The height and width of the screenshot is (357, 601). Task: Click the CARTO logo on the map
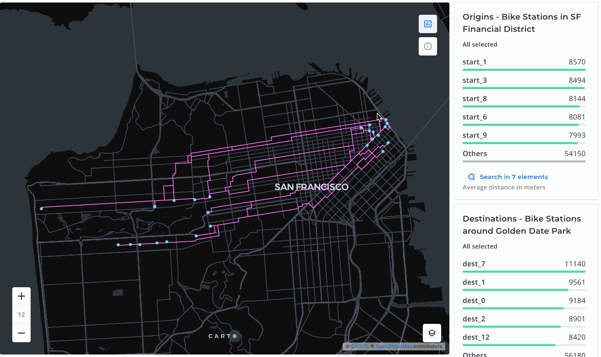tap(223, 336)
